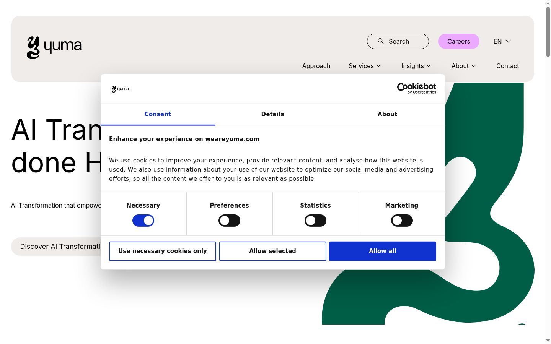Enable the Statistics cookies switch
The image size is (551, 344).
[315, 221]
